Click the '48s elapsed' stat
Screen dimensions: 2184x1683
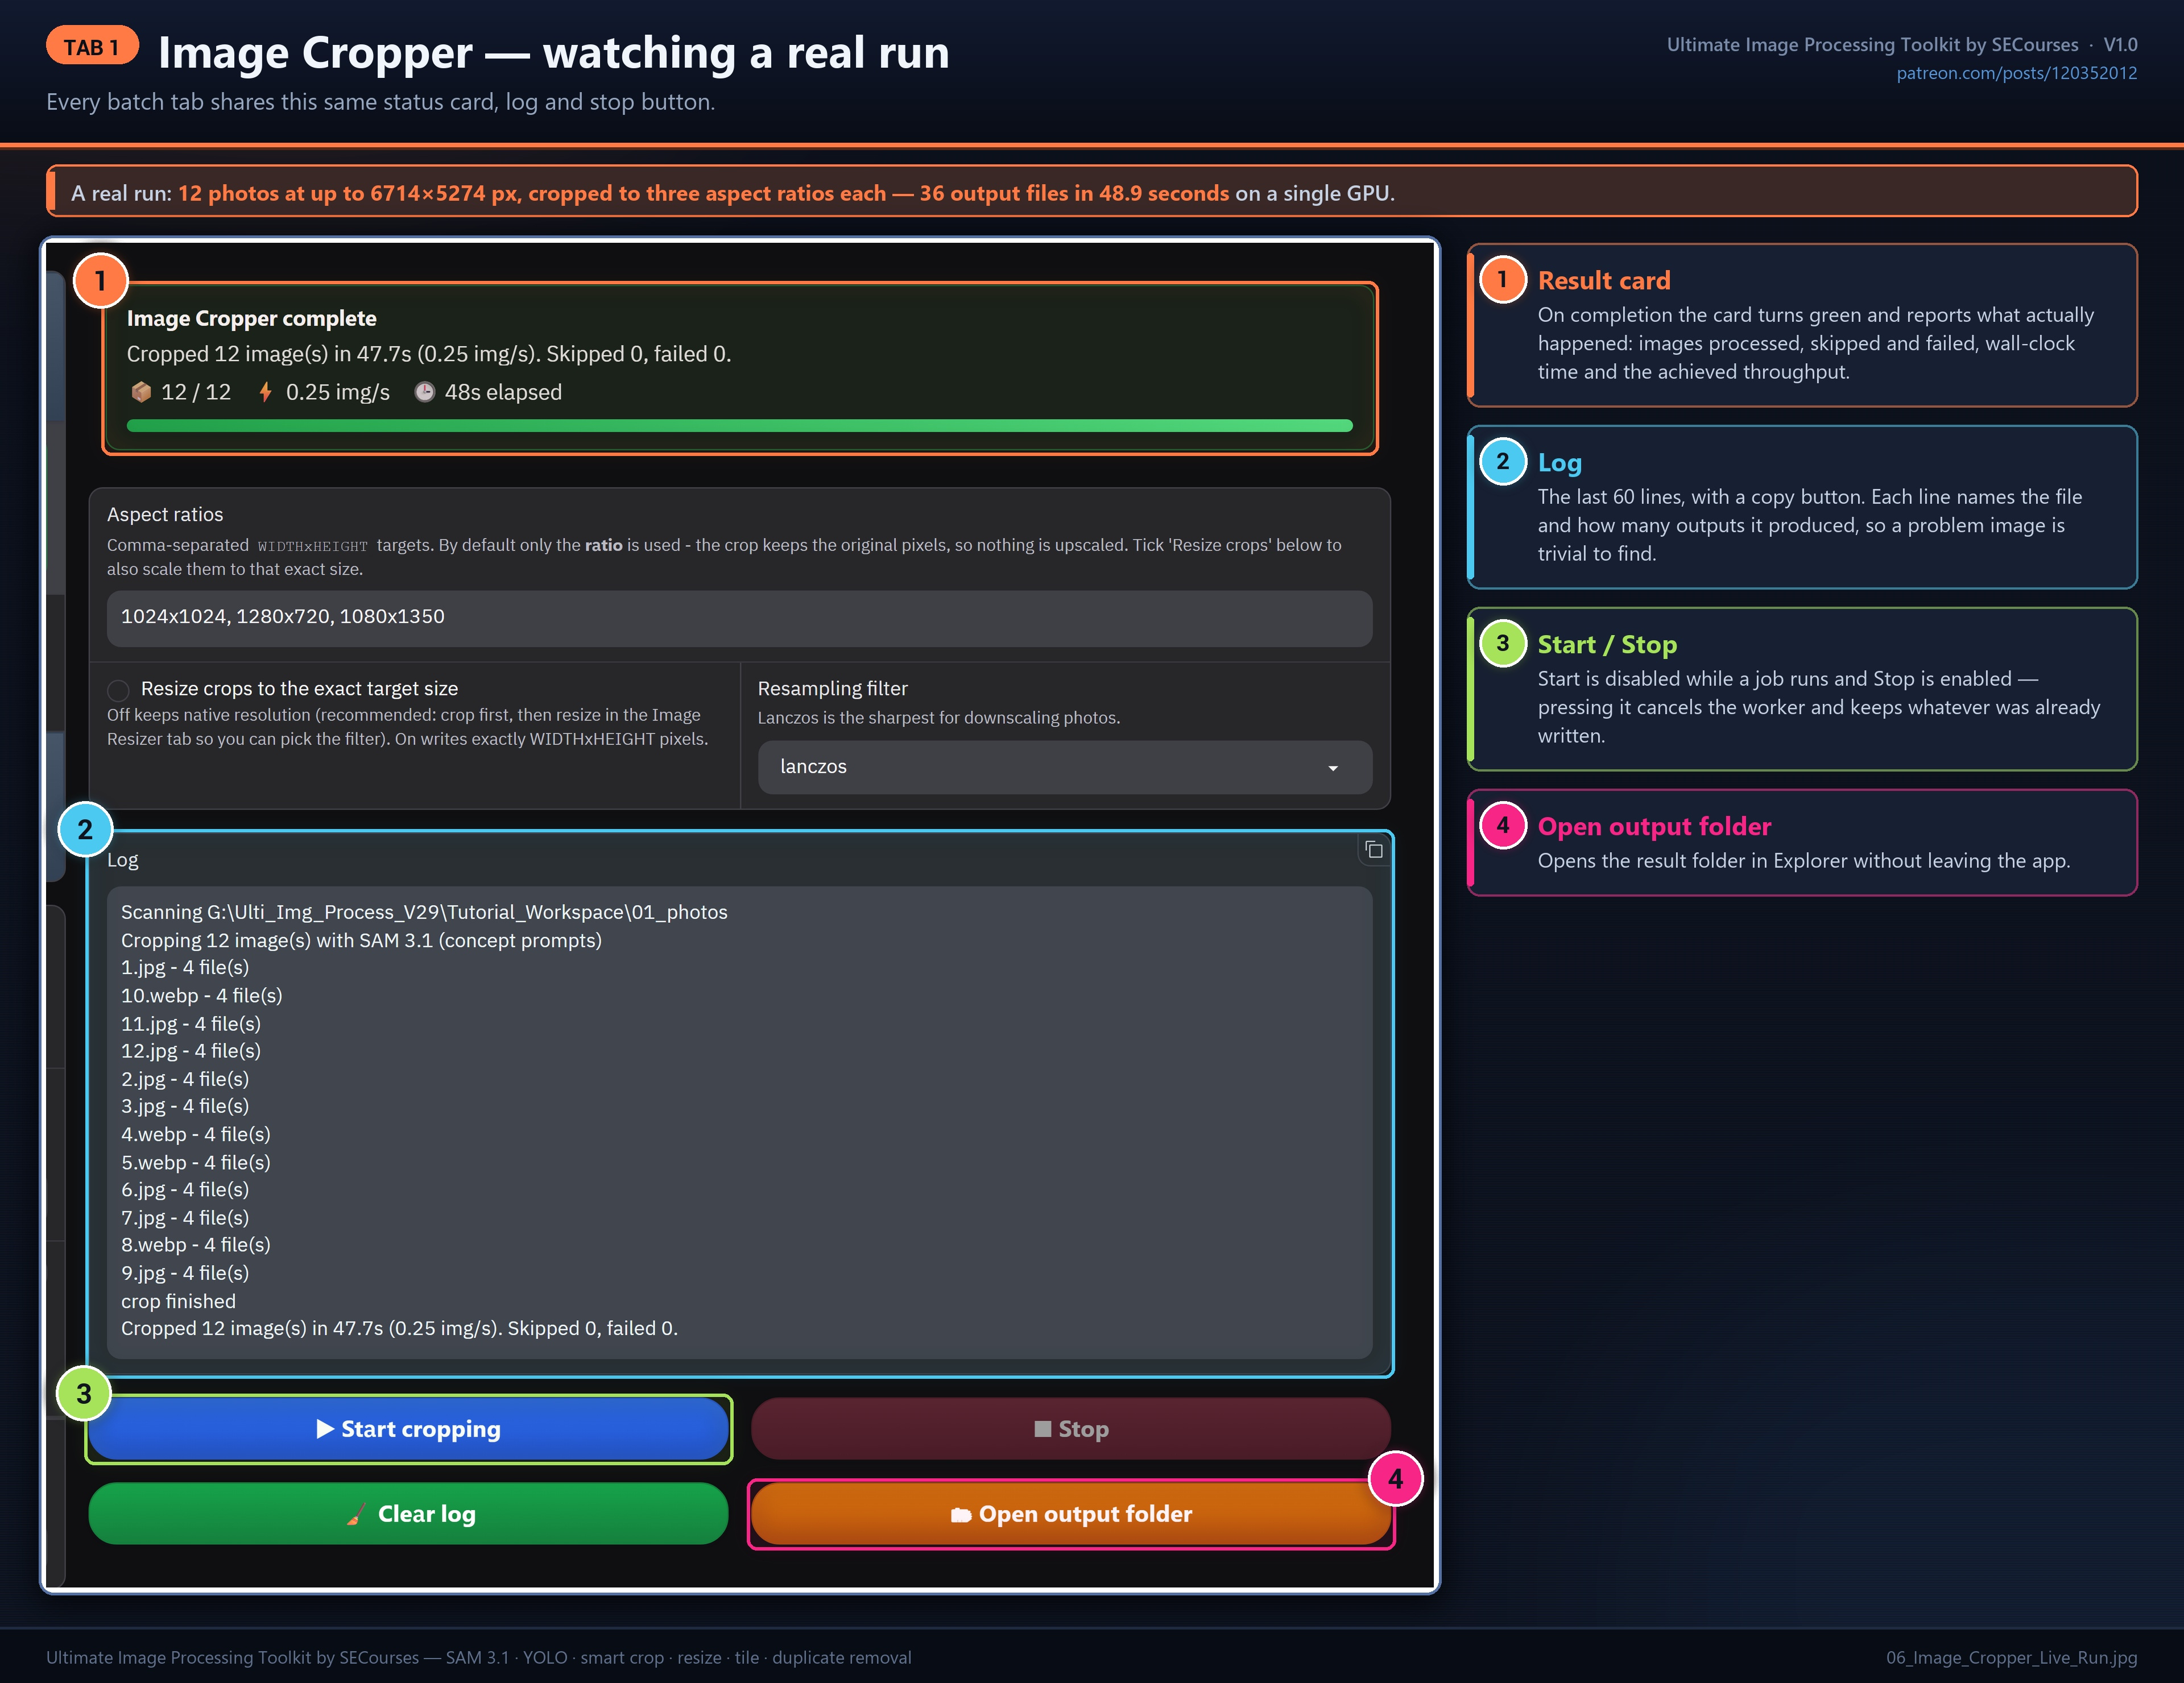[503, 392]
